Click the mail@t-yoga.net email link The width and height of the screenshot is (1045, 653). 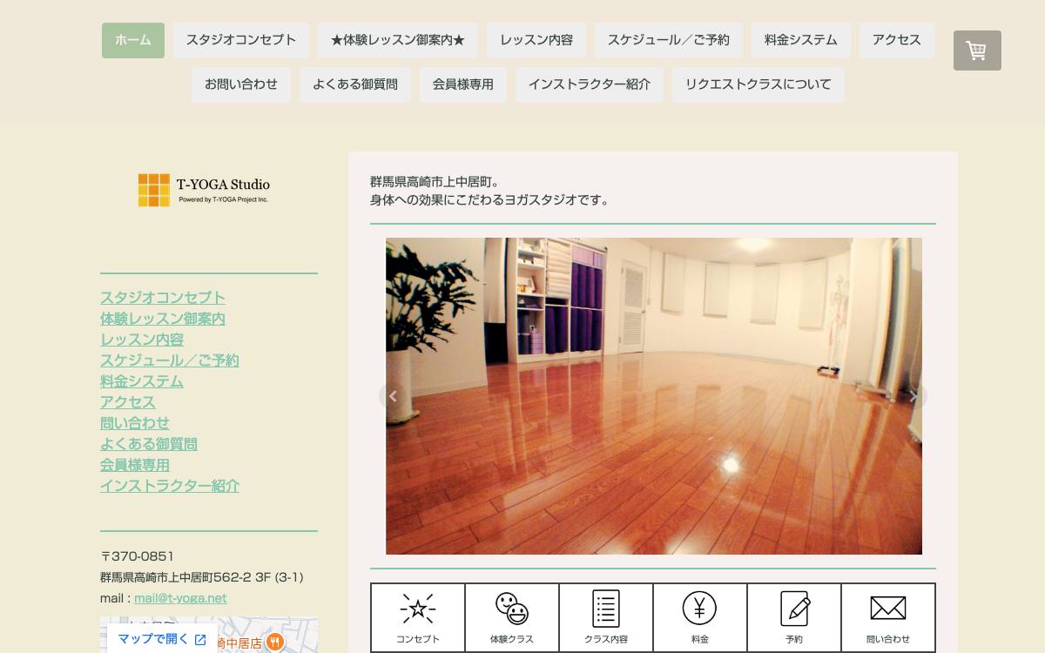[x=180, y=598]
